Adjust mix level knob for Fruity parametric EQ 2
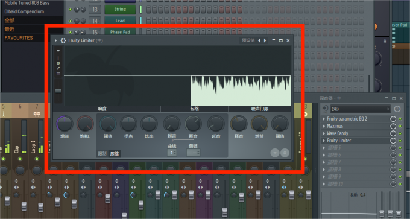The width and height of the screenshot is (410, 219). 393,119
